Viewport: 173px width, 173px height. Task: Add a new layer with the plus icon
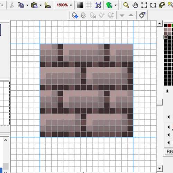click(x=75, y=15)
